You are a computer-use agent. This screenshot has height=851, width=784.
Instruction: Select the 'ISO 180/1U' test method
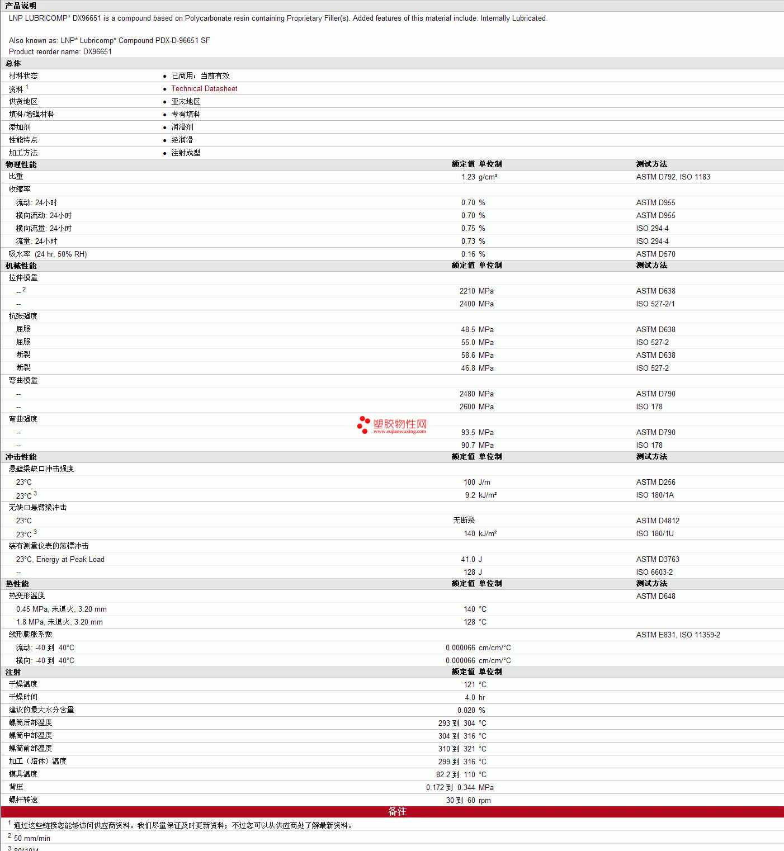click(x=655, y=533)
